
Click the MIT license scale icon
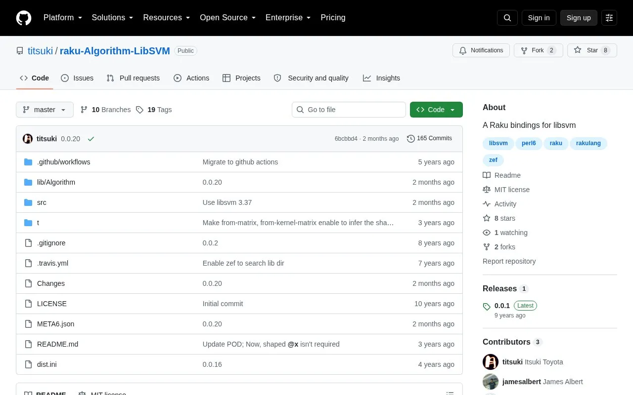487,190
